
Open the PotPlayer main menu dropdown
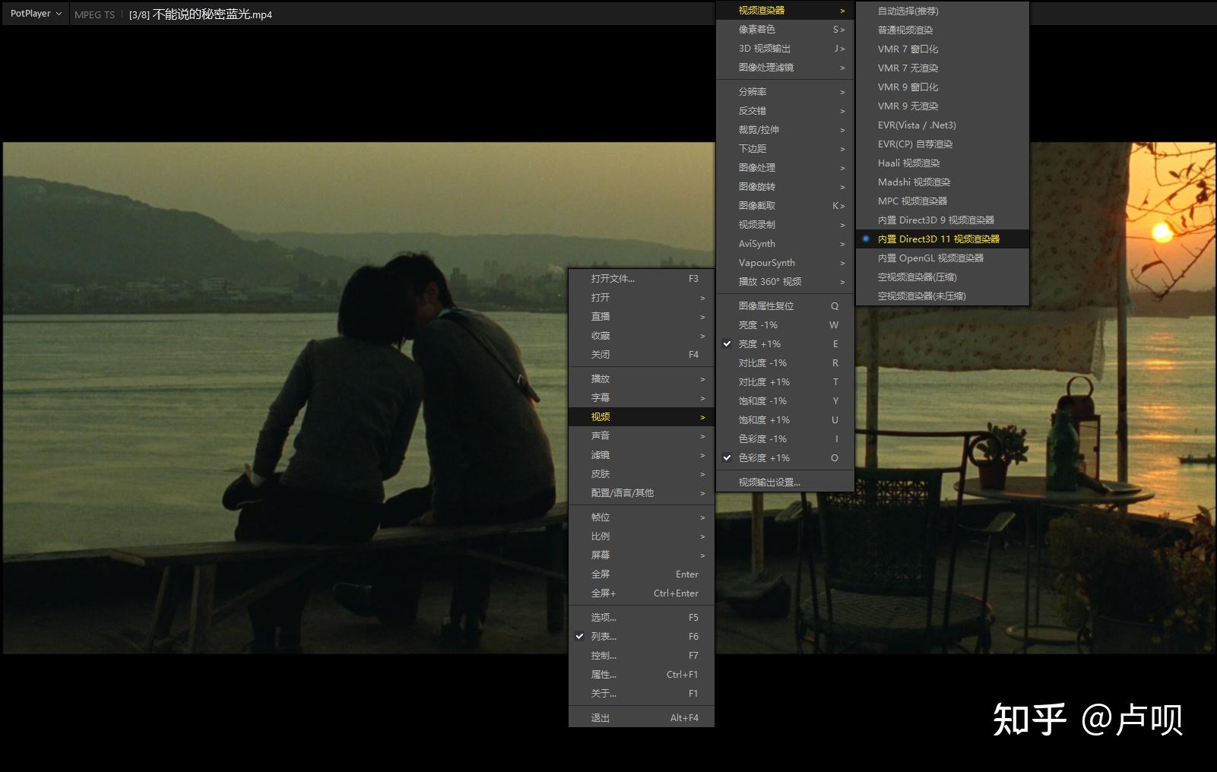pos(35,14)
